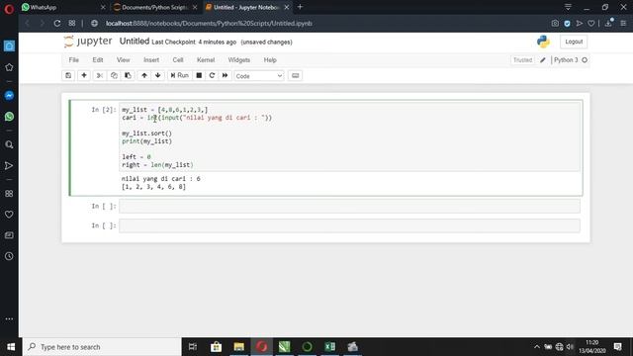Viewport: 633px width, 356px height.
Task: Click the Logout button
Action: (x=574, y=42)
